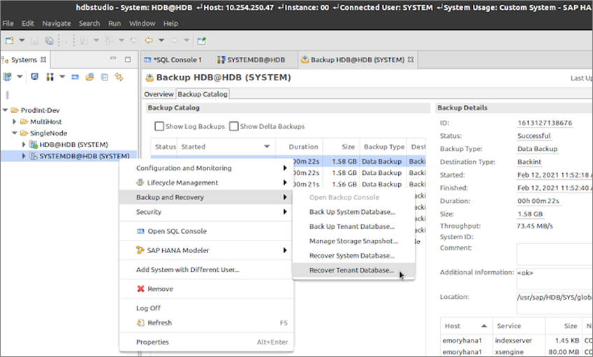Choose Back Up System Database... from submenu
Viewport: 593px width, 357px height.
(x=353, y=212)
